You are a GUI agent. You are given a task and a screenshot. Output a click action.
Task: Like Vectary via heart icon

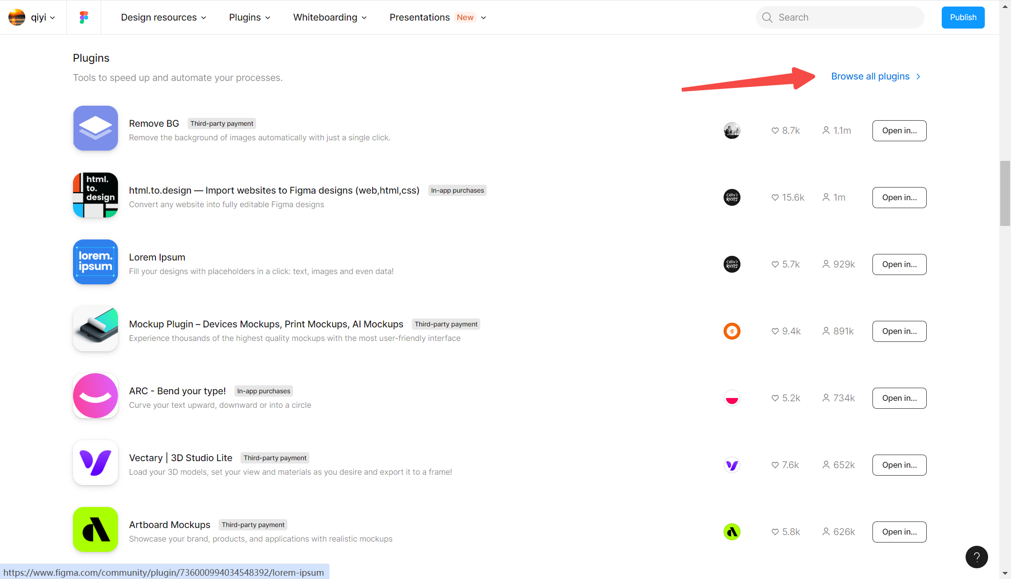(775, 465)
